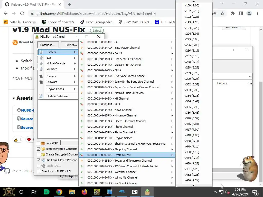Open Chrome side panel
The height and width of the screenshot is (197, 263).
point(241,13)
